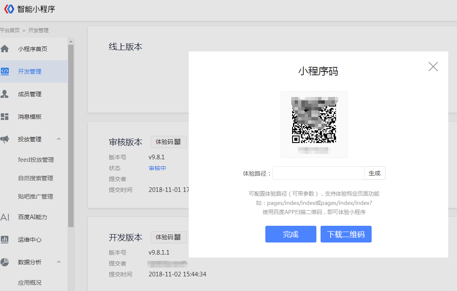Click the bar chart icon beside 运维中心

click(x=5, y=240)
